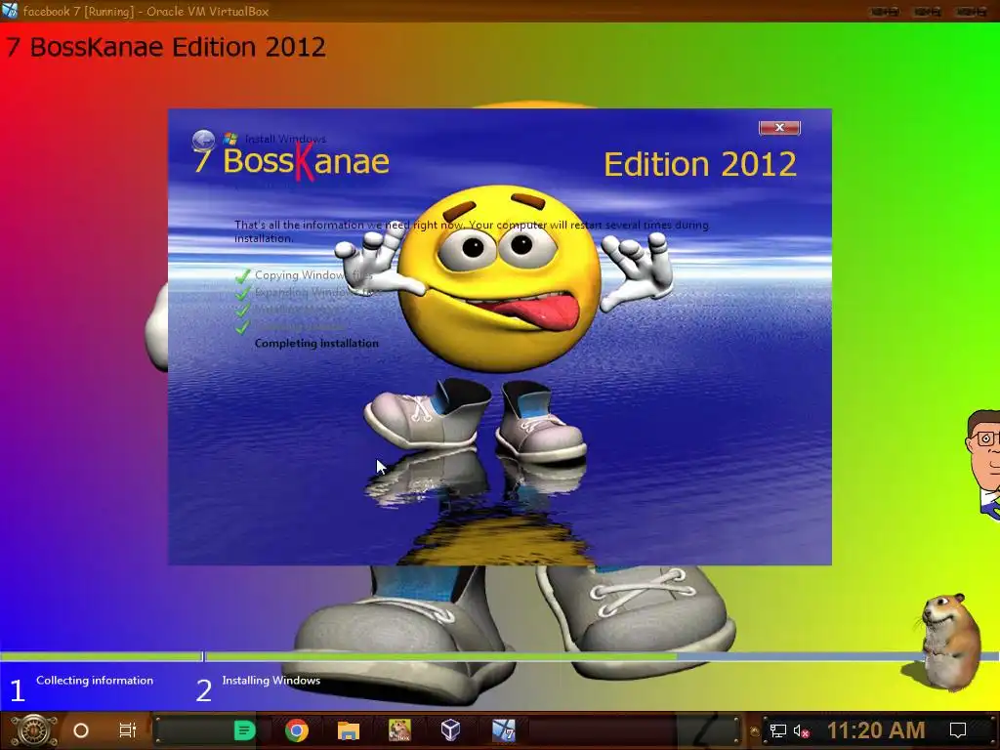The width and height of the screenshot is (1000, 750).
Task: Open the hamster Box app on taskbar
Action: click(x=399, y=730)
